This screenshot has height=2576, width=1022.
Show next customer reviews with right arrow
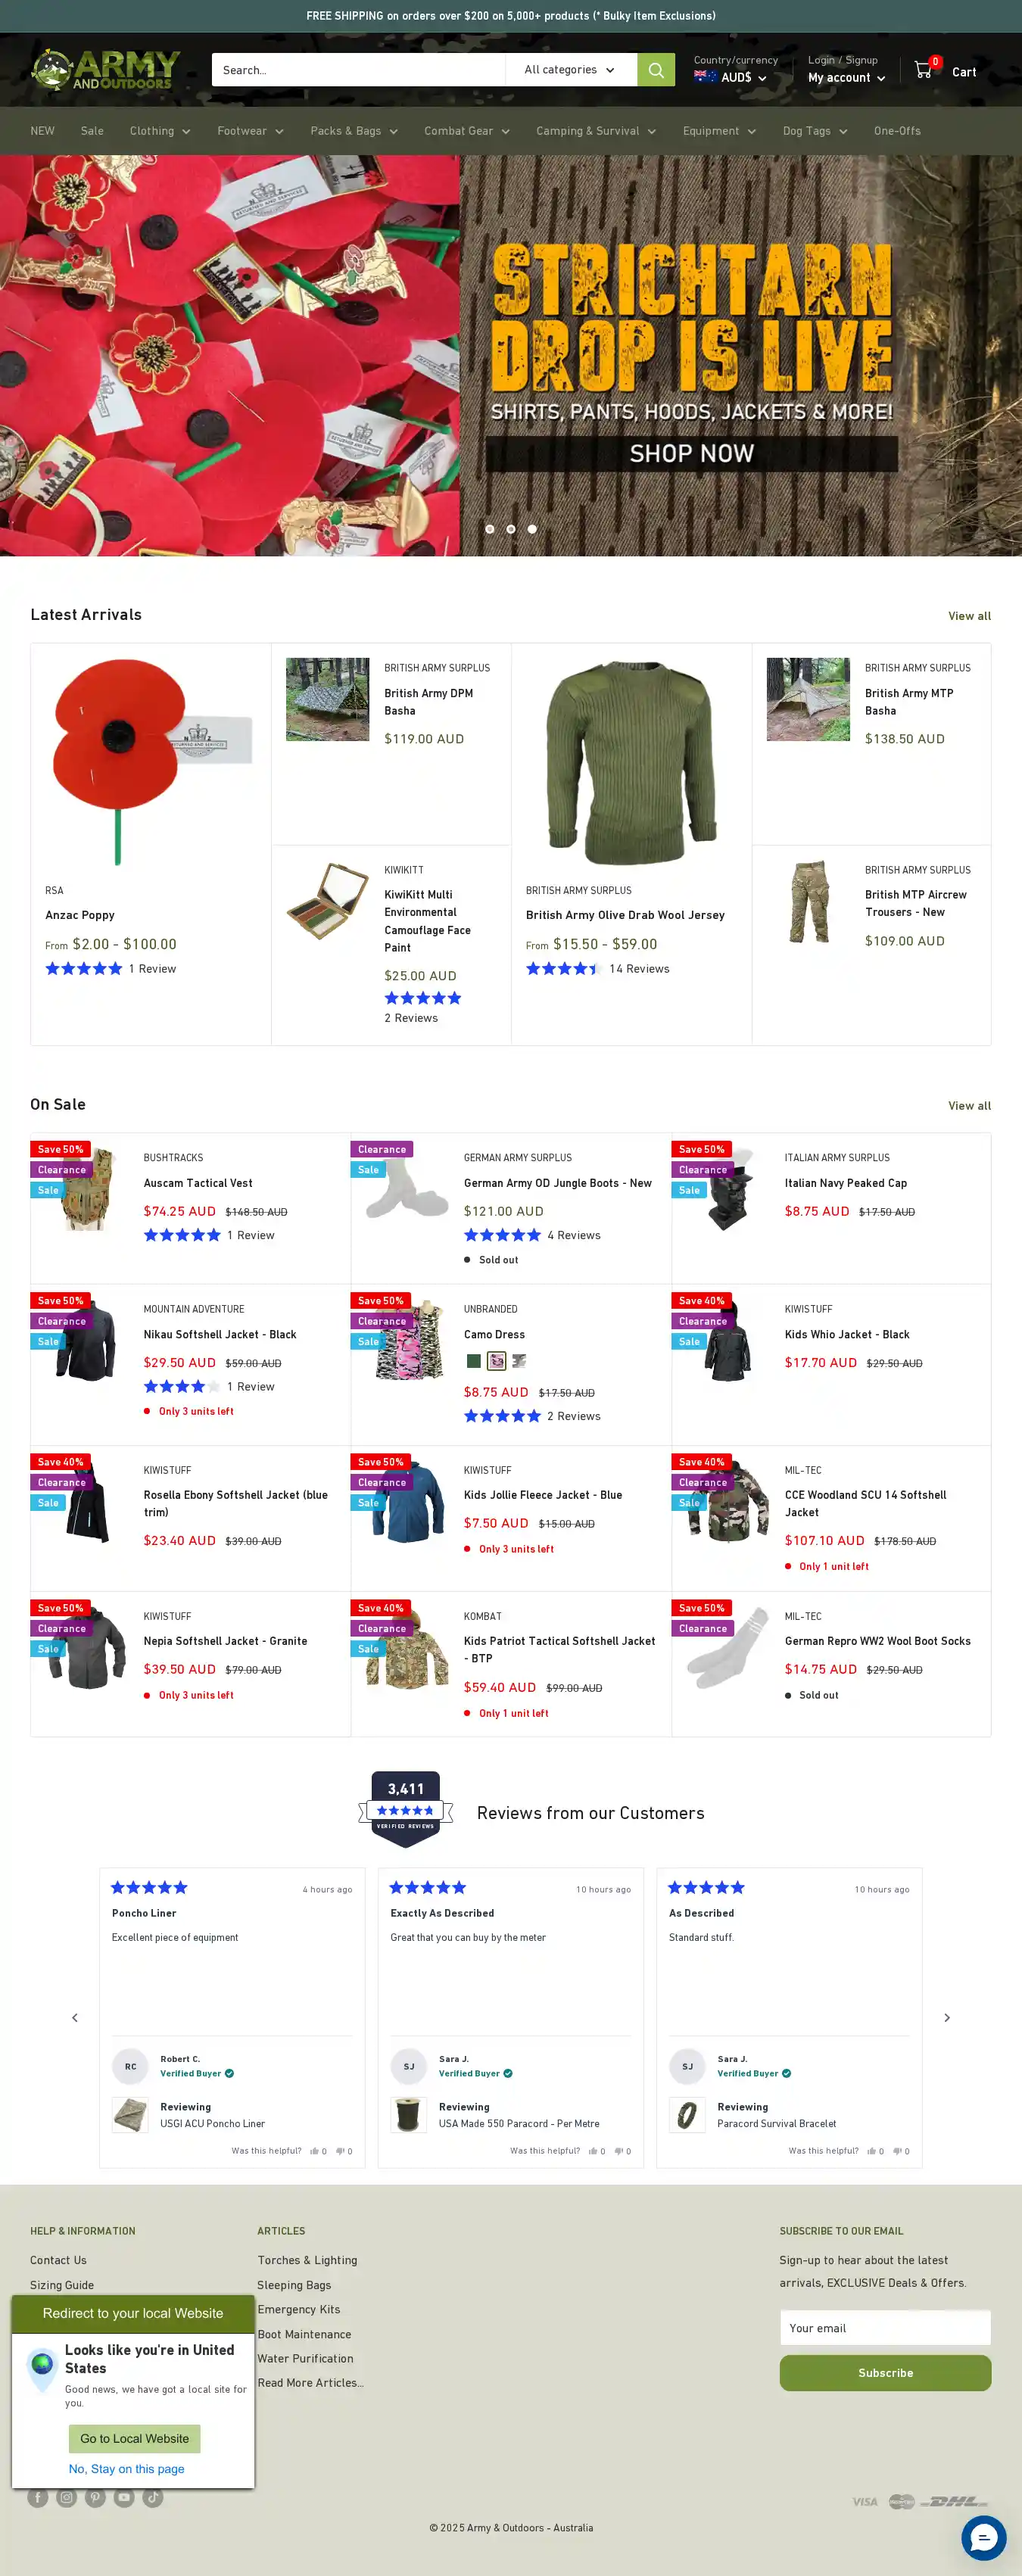point(947,2017)
